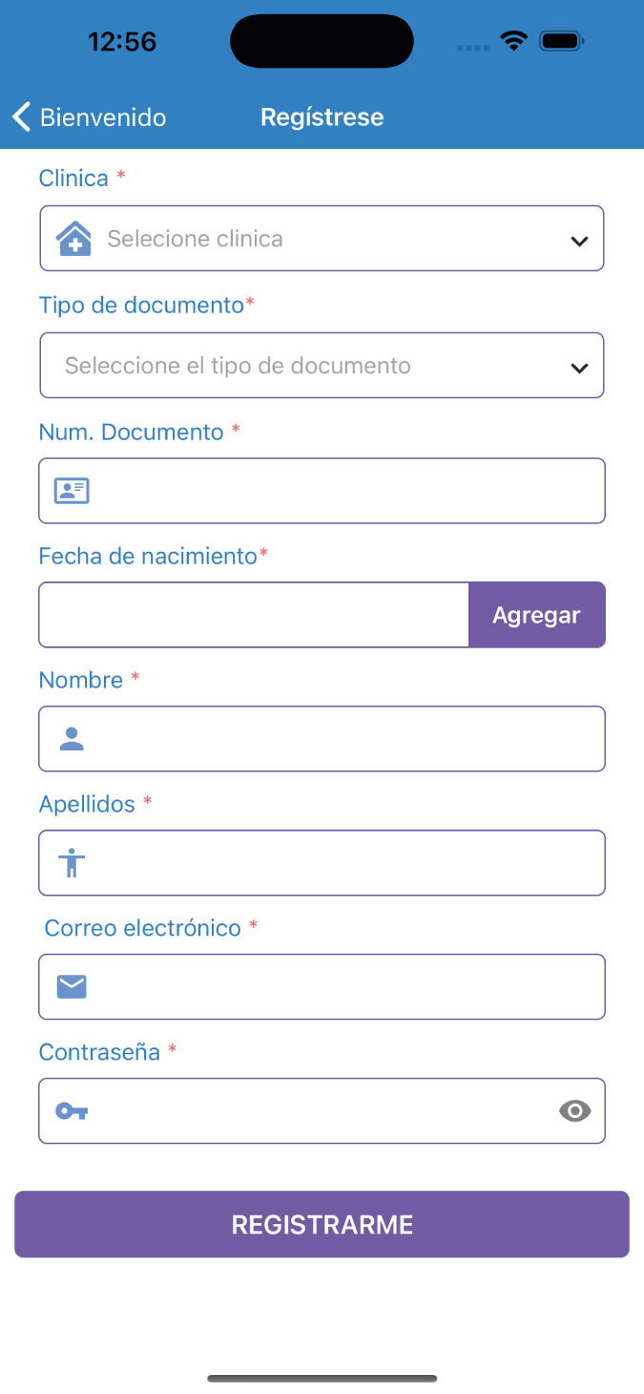Click the person icon in Nombre field
This screenshot has height=1394, width=644.
pyautogui.click(x=72, y=738)
